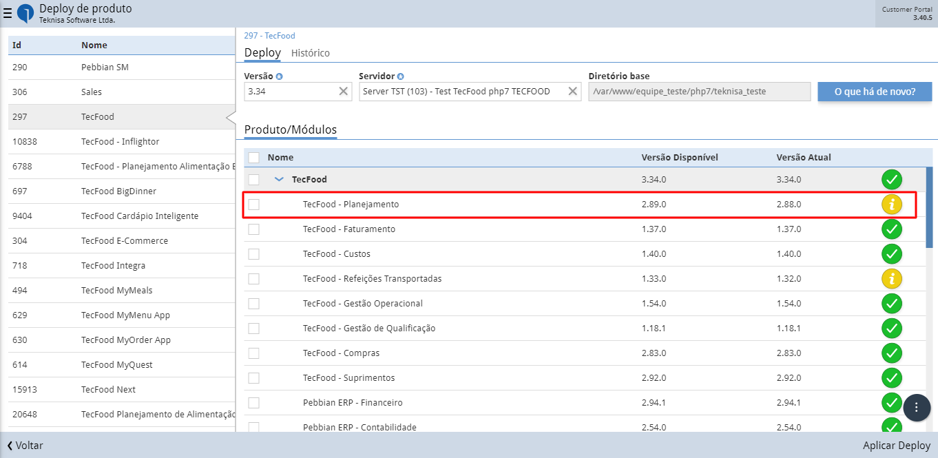938x458 pixels.
Task: Click the 297 - TecFood breadcrumb link
Action: [x=269, y=36]
